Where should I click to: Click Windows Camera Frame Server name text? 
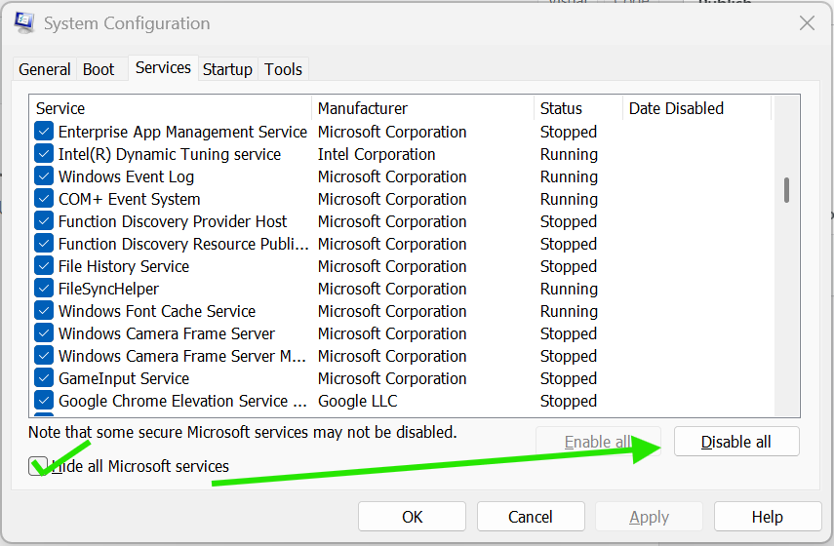(167, 333)
